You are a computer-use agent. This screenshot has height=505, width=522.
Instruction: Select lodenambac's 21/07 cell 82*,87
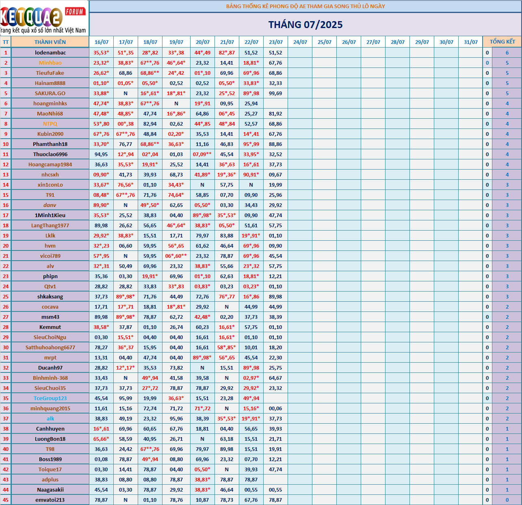click(227, 52)
